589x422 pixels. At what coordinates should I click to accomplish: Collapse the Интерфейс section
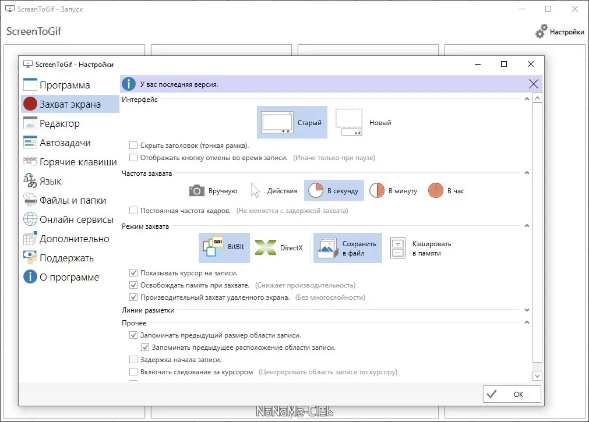click(527, 99)
